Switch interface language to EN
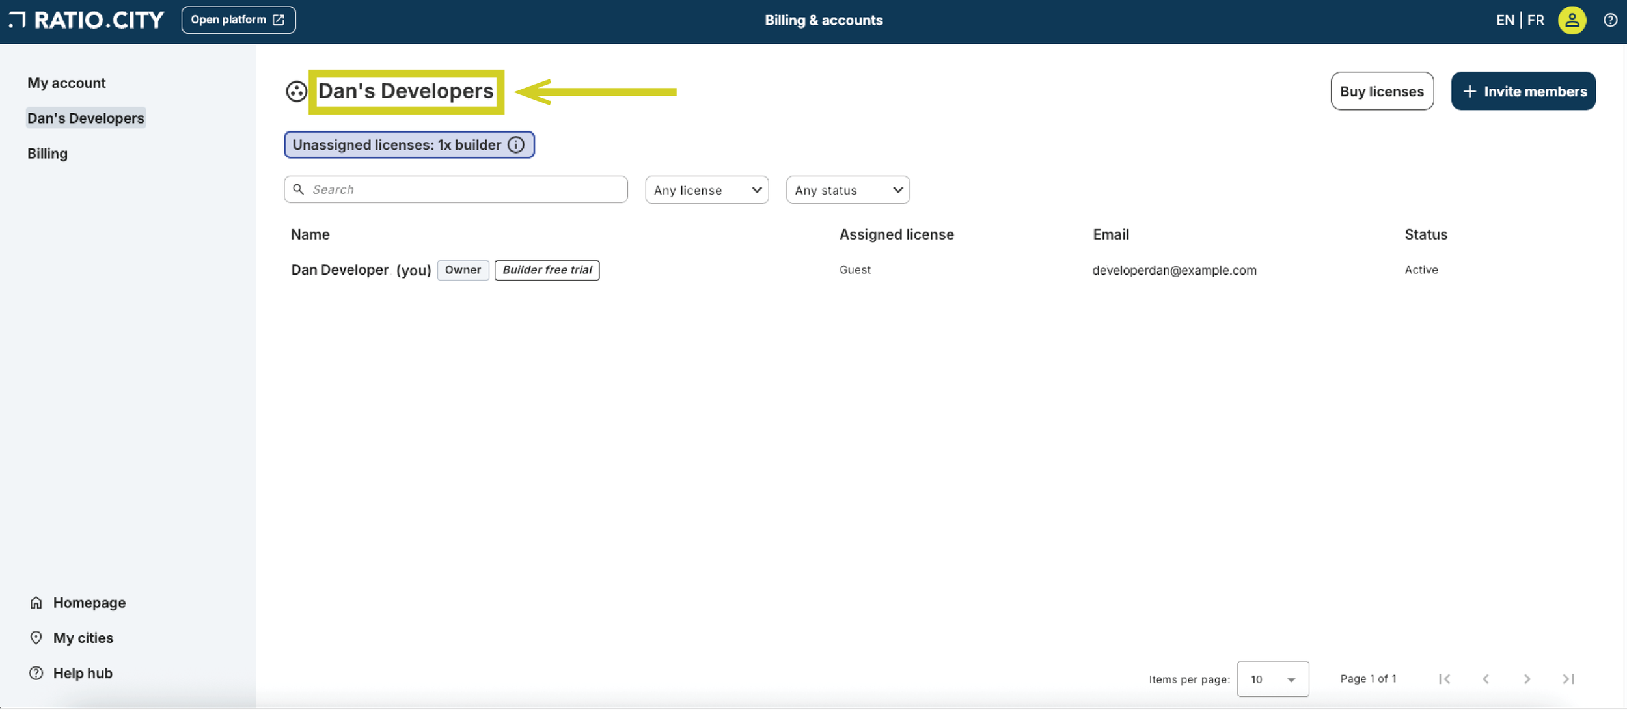 (x=1505, y=20)
